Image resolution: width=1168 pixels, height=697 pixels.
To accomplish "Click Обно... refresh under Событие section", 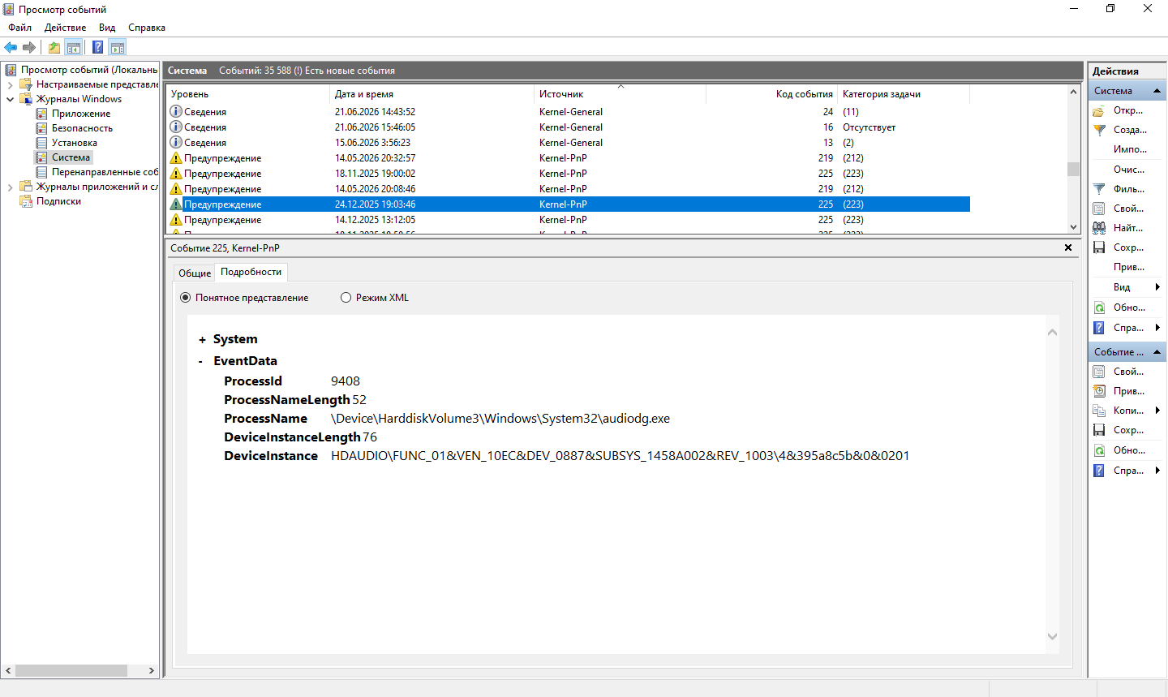I will (x=1127, y=450).
